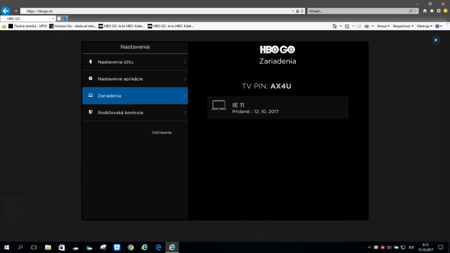Viewport: 450px width, 253px height.
Task: Expand chevron on Nastavenie aplikácie row
Action: point(185,79)
